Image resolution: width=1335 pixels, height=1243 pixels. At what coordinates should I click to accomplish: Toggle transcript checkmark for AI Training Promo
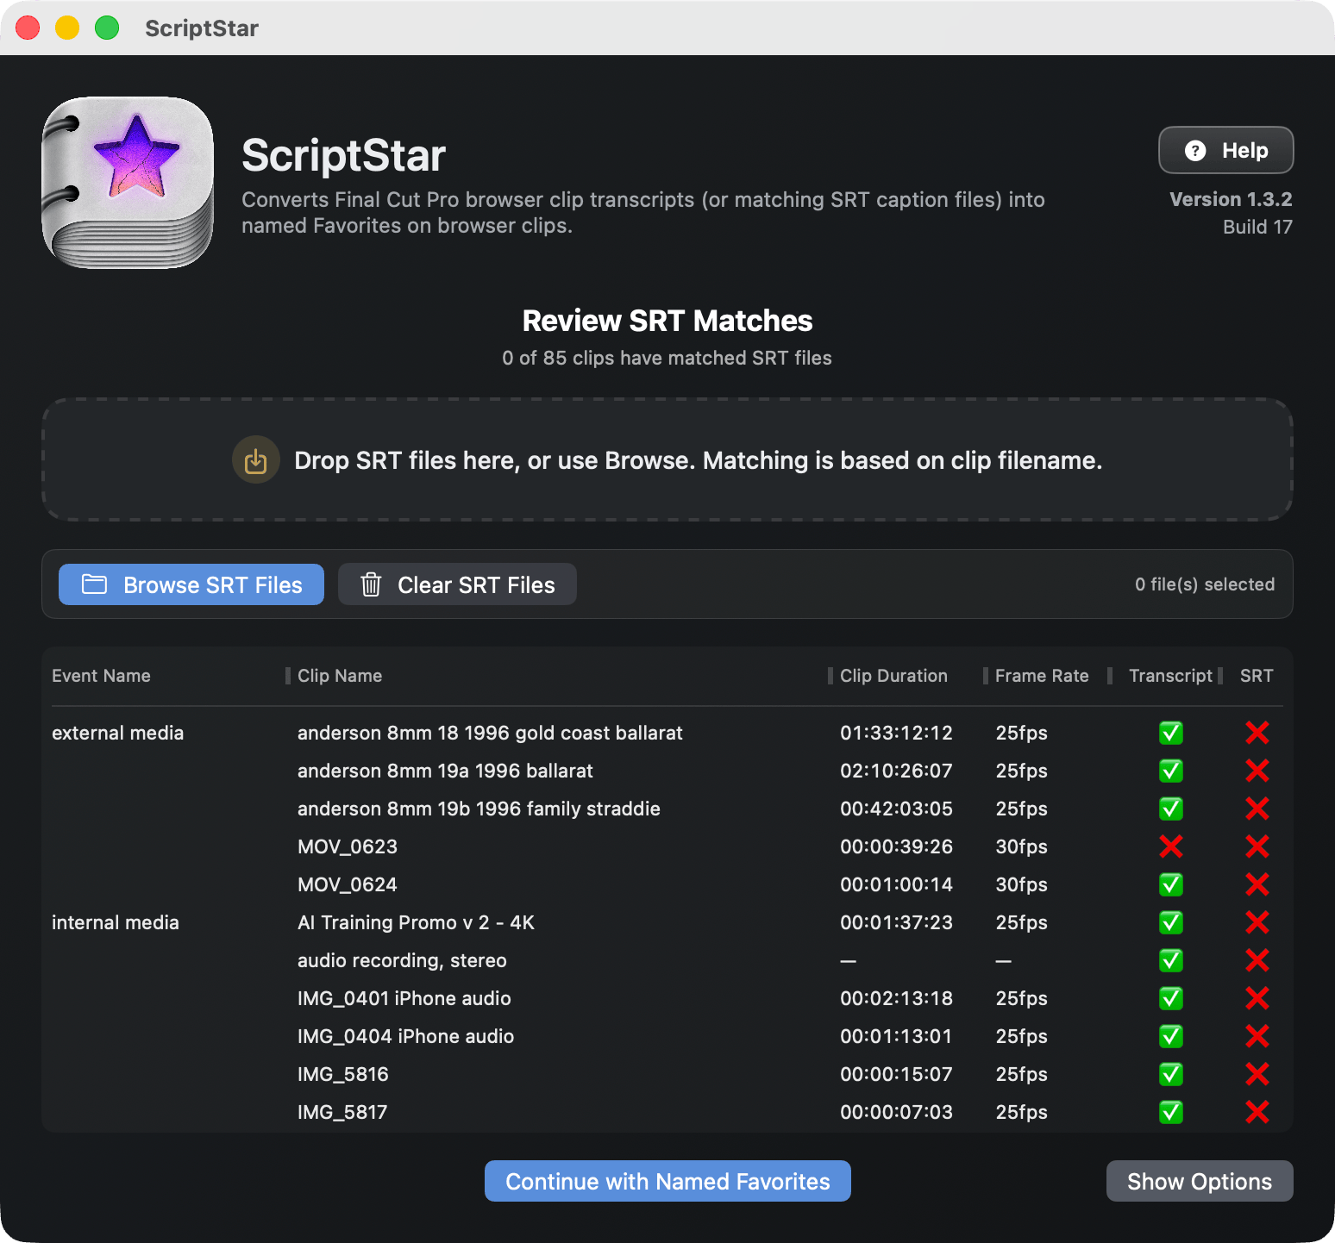click(1170, 922)
